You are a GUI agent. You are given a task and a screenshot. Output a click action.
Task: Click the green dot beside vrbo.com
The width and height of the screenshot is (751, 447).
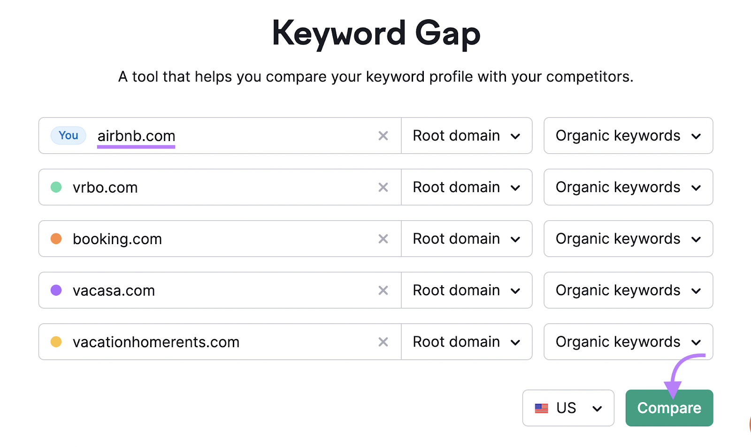pos(56,187)
